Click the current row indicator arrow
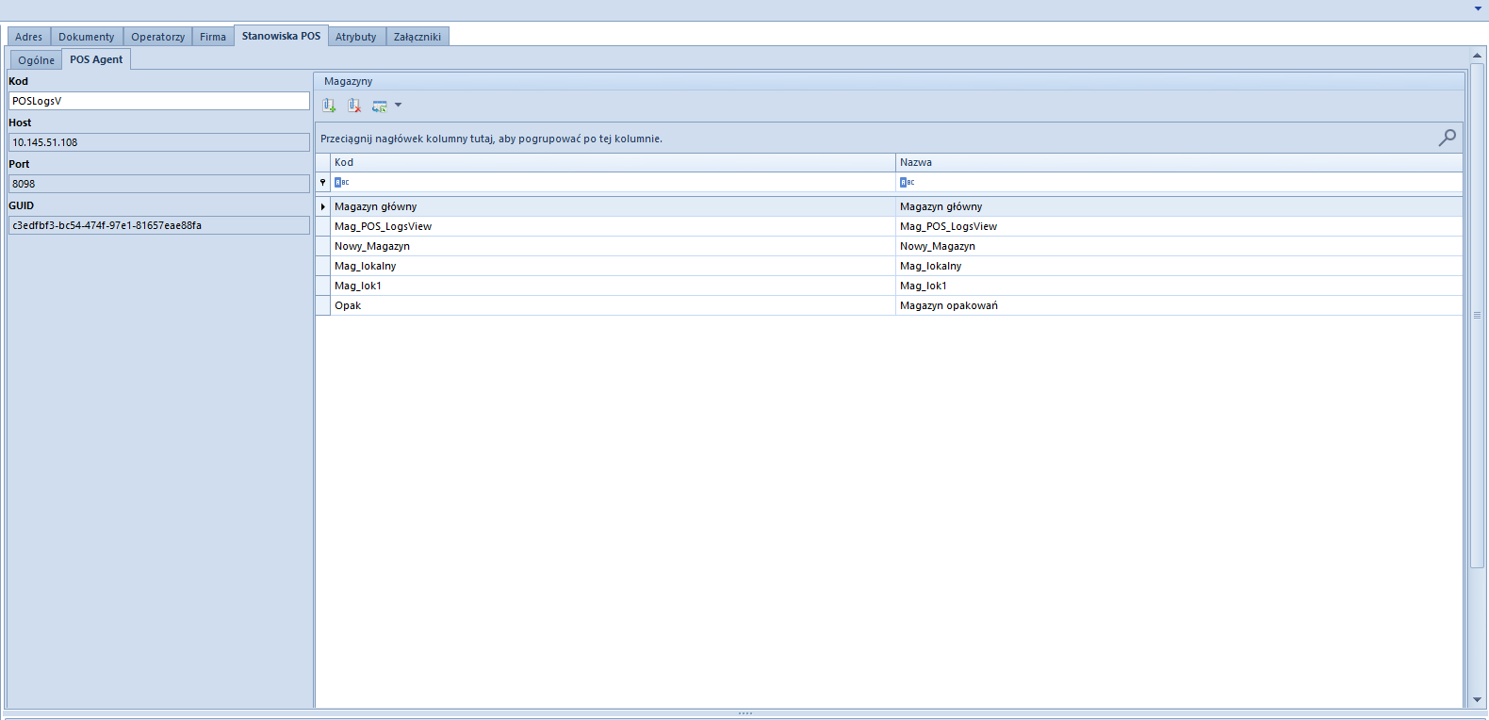This screenshot has height=720, width=1489. tap(322, 206)
